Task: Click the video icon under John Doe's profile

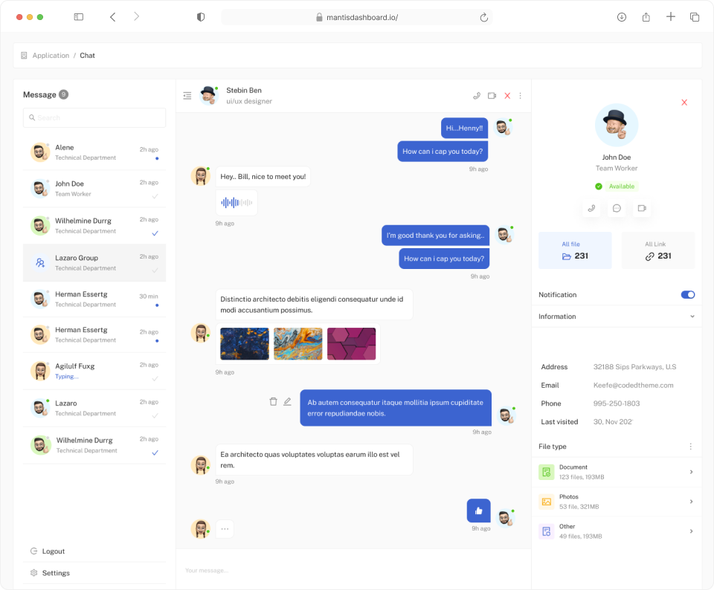Action: tap(641, 208)
